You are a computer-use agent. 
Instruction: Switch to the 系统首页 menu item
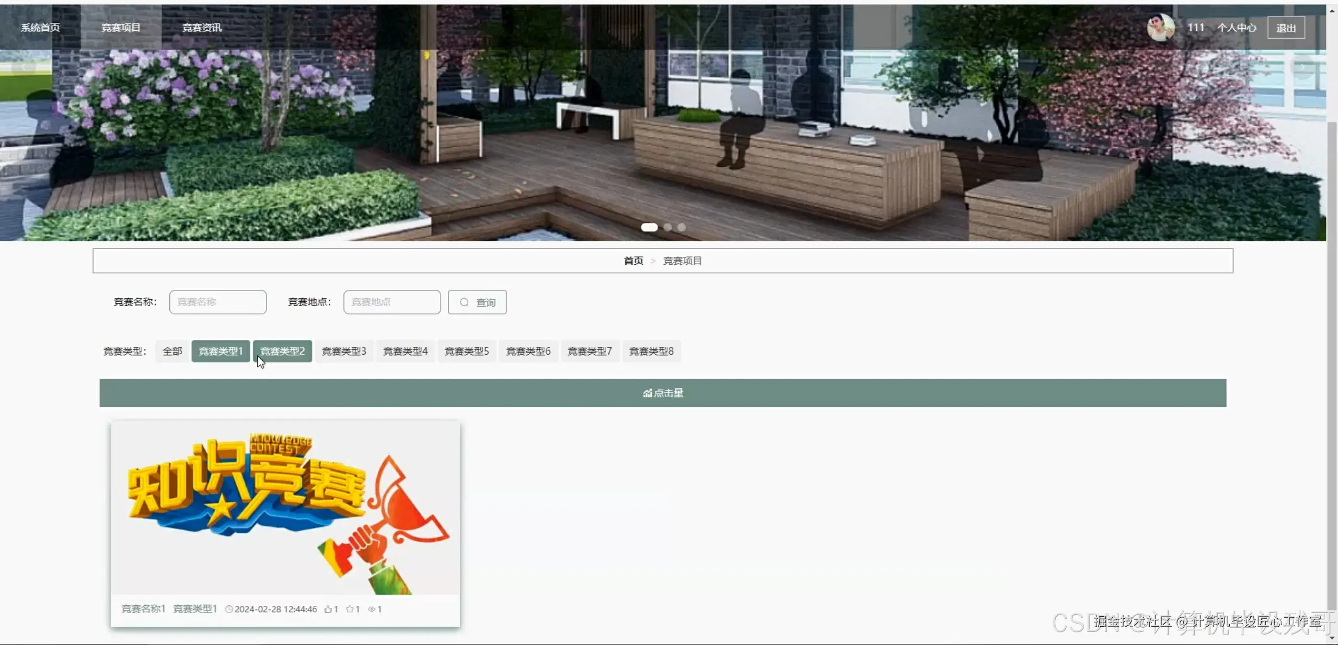40,27
